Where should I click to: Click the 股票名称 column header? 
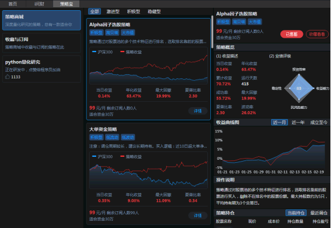click(x=224, y=221)
